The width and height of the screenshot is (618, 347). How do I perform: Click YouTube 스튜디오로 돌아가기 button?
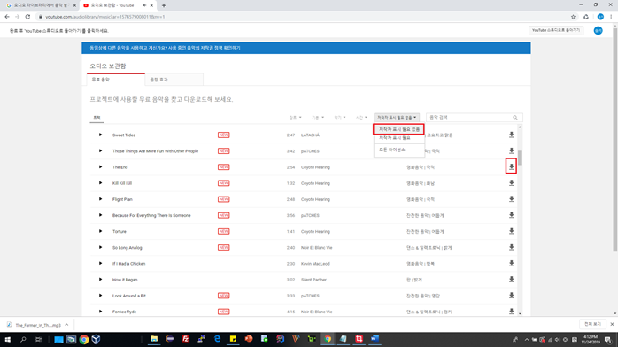(556, 30)
